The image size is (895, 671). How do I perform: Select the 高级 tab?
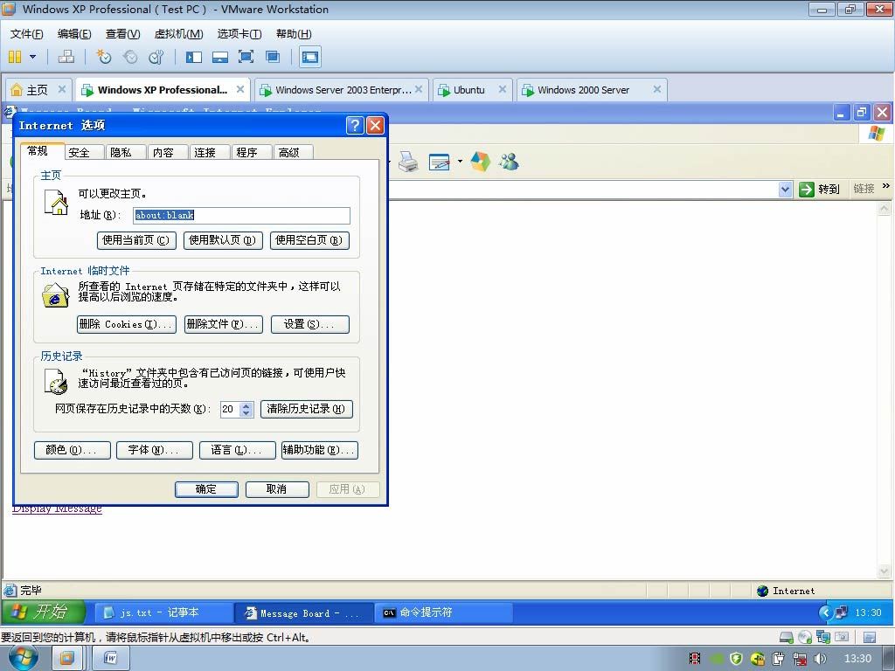(288, 152)
